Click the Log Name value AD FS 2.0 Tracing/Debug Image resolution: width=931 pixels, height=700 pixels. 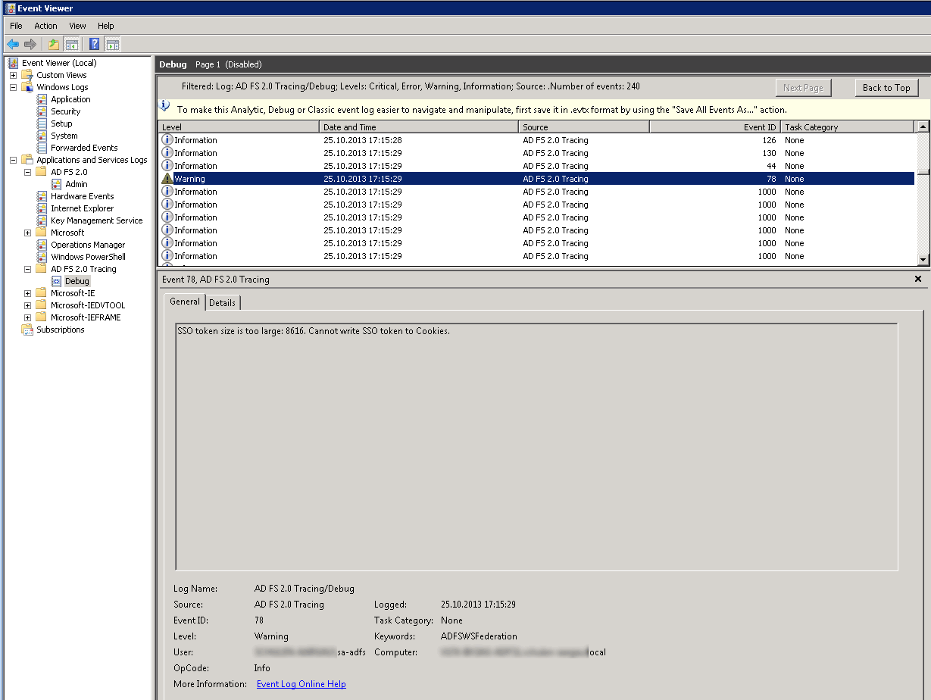pos(305,589)
